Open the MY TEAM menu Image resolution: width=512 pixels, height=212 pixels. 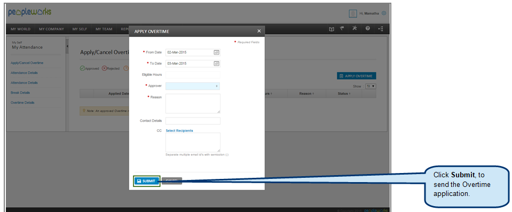coord(104,29)
